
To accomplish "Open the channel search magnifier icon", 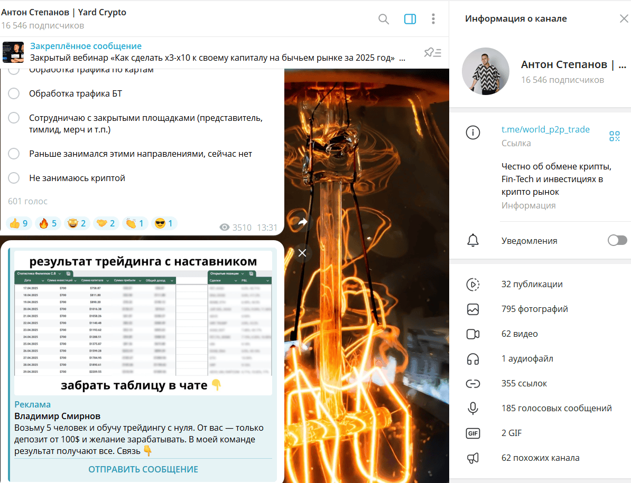I will coord(384,19).
